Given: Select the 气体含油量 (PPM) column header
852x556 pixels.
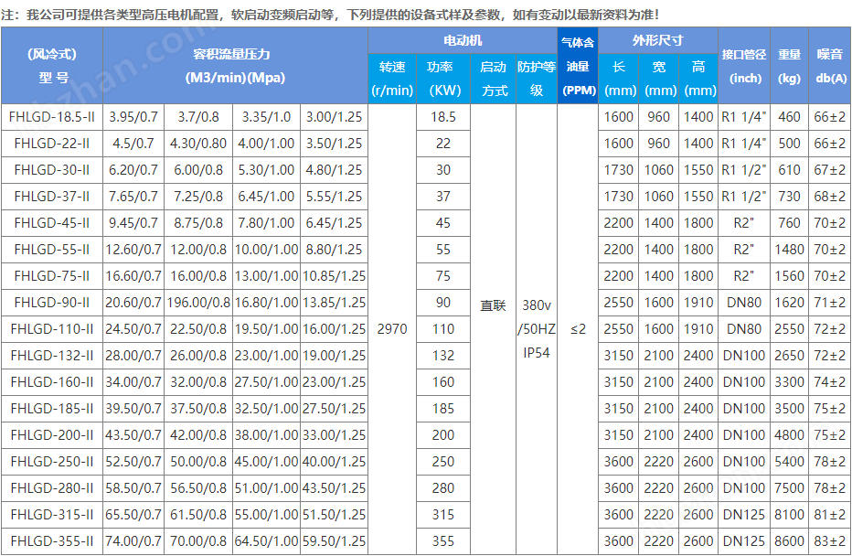Looking at the screenshot, I should [x=578, y=66].
